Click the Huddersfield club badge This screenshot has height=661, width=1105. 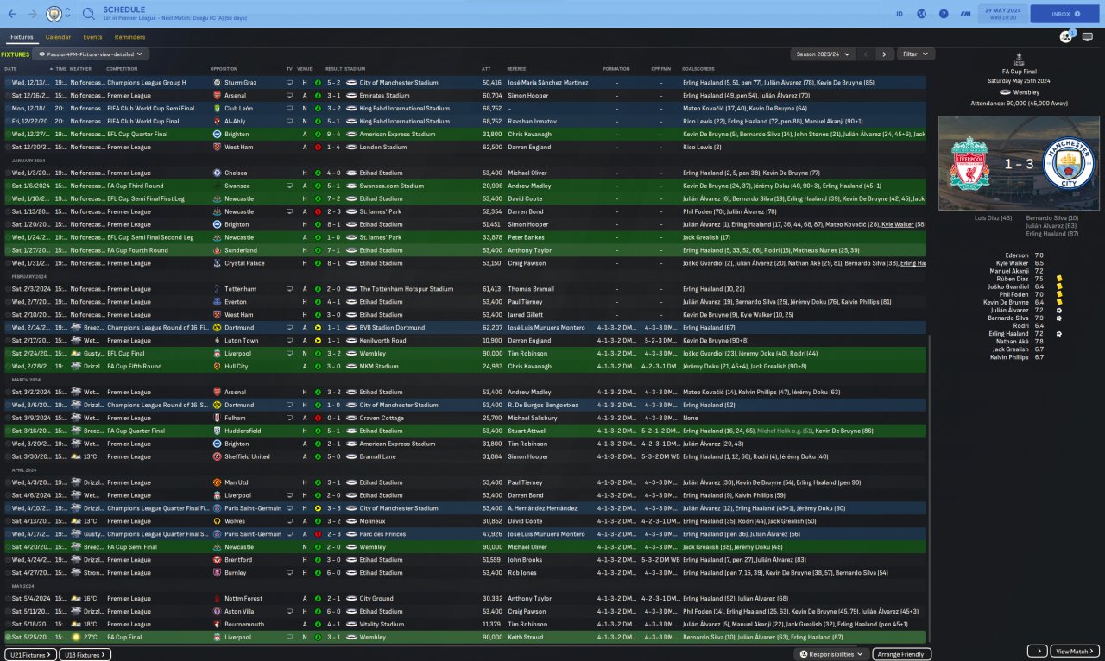coord(217,431)
